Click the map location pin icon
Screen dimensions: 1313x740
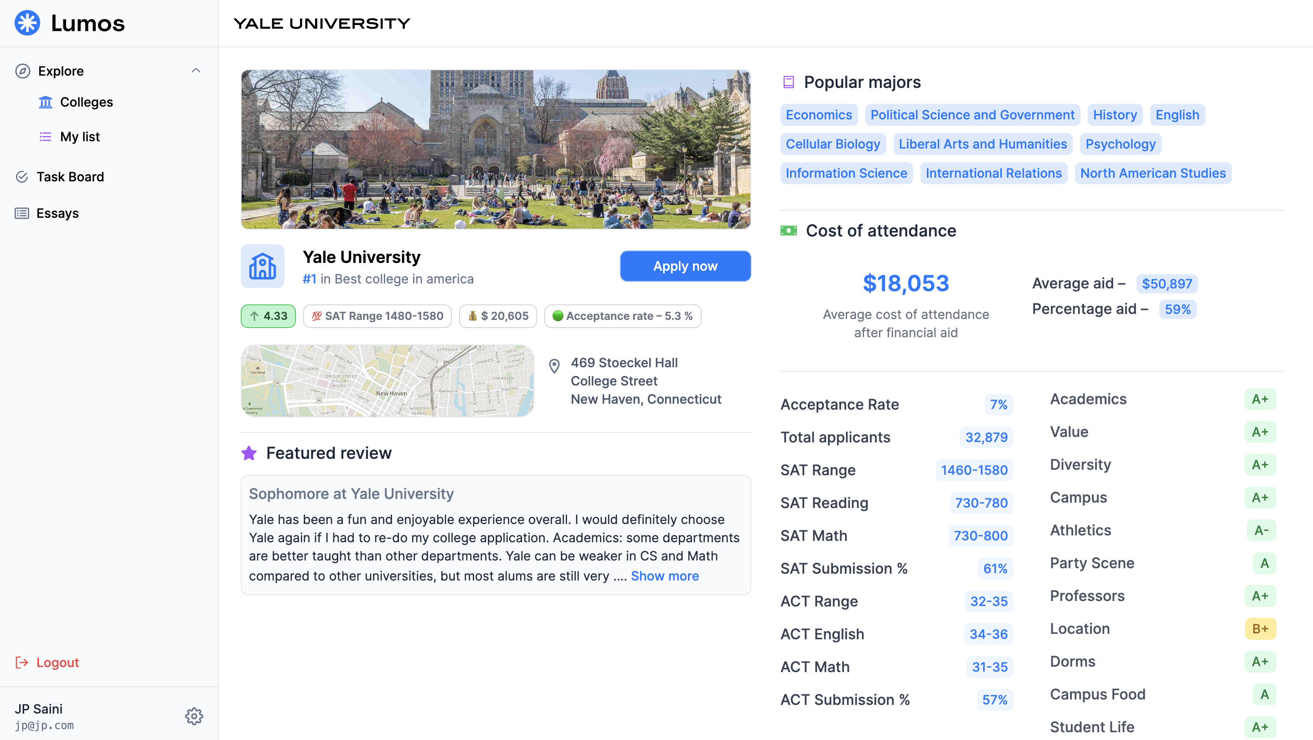pyautogui.click(x=554, y=365)
